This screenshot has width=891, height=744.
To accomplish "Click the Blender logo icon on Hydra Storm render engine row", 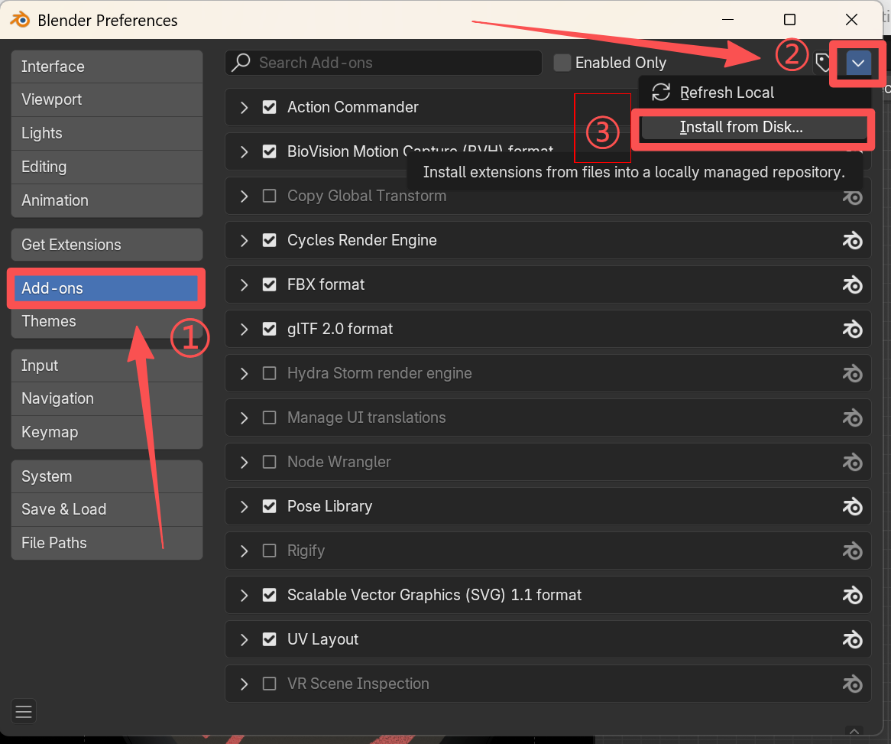I will click(852, 374).
